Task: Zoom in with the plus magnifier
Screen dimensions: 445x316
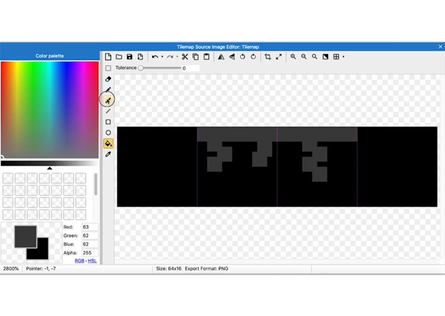Action: pos(293,57)
